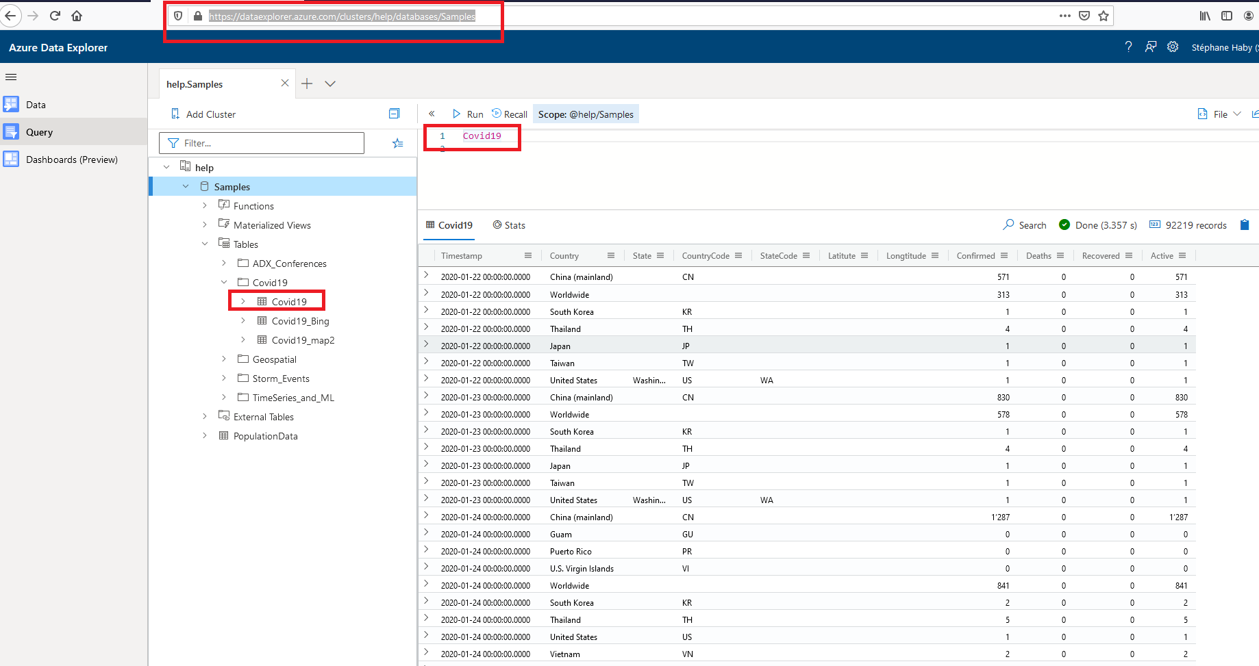This screenshot has width=1259, height=666.
Task: Open Longtitude column menu icon
Action: click(x=935, y=255)
